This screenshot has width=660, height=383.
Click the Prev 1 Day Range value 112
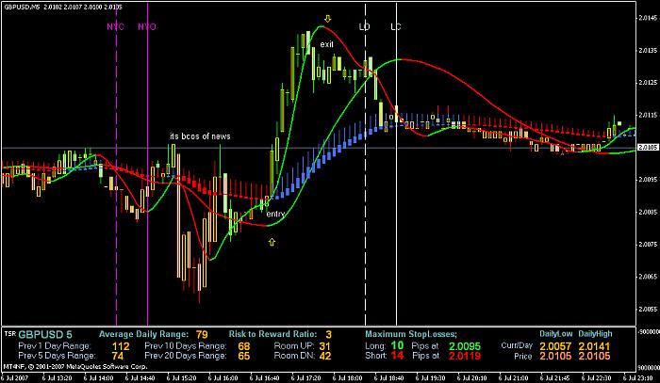(121, 346)
